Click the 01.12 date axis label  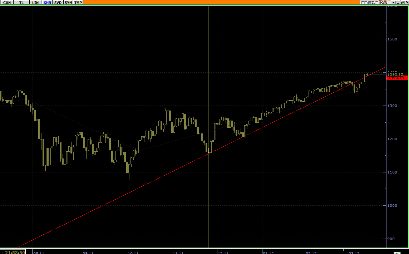point(268,253)
